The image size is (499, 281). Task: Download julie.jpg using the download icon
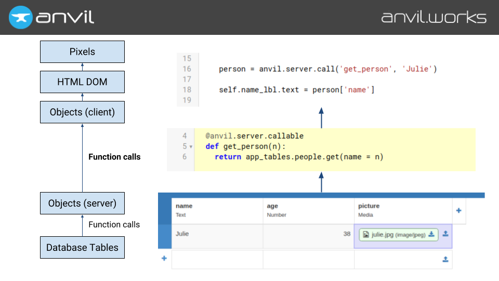coord(431,235)
